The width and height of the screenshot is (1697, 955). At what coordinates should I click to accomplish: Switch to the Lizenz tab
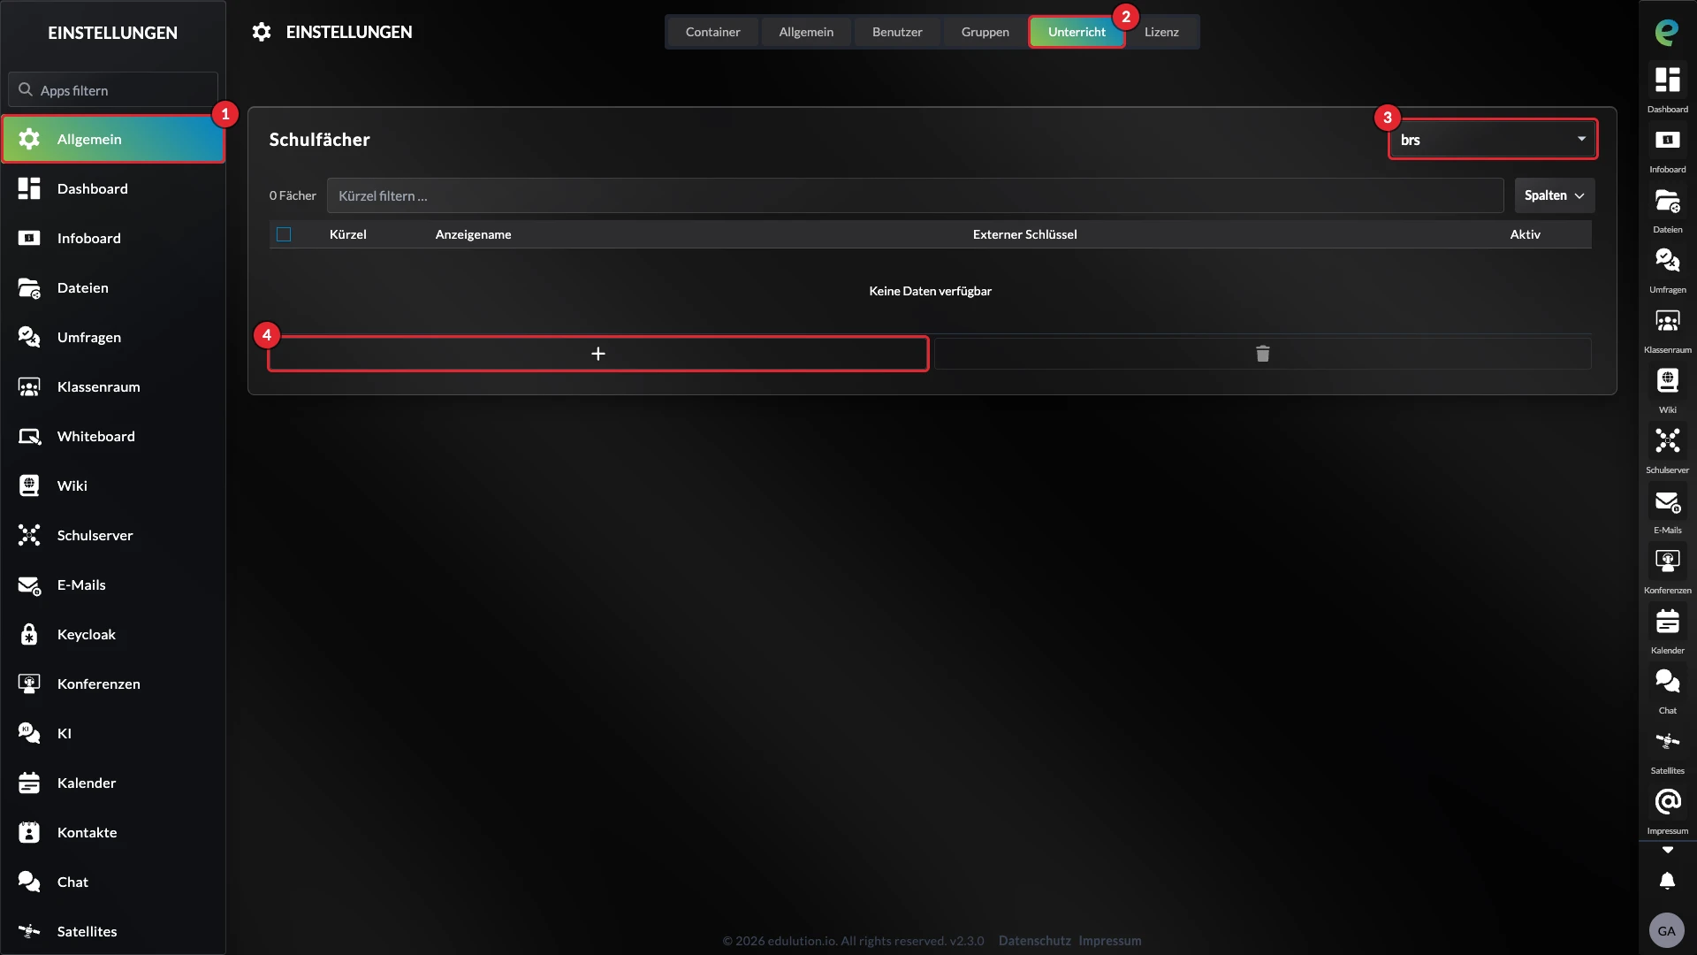tap(1161, 32)
